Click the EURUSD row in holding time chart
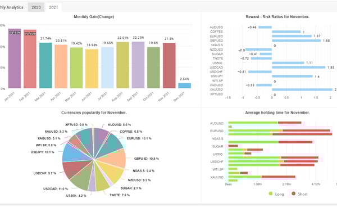Screen dimensions: 337x207 point(279,130)
